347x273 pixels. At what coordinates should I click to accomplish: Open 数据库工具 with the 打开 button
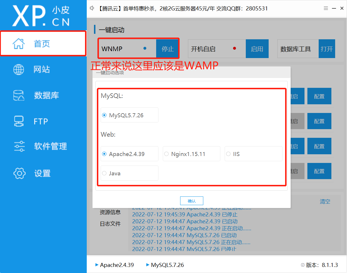(327, 49)
